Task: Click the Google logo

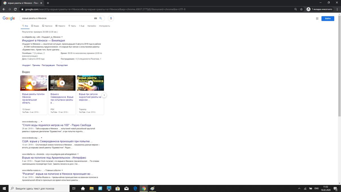Action: (9, 18)
